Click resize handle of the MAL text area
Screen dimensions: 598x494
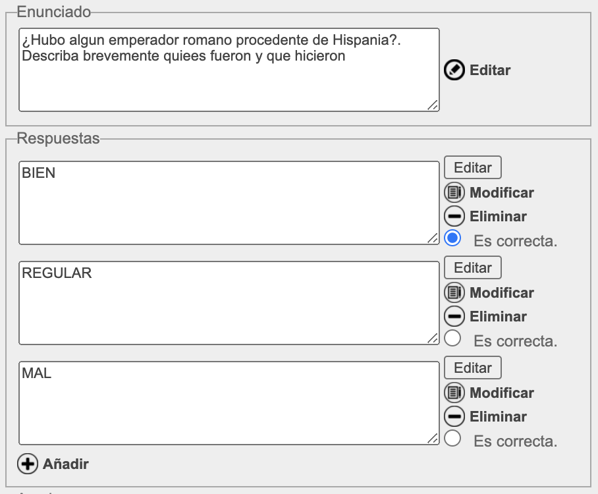point(433,438)
